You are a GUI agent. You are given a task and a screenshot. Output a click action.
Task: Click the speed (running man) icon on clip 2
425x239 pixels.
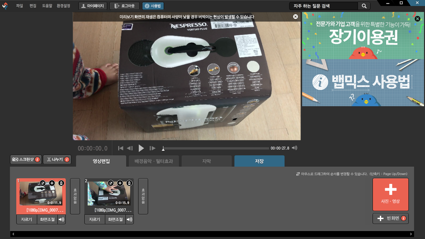(x=111, y=183)
